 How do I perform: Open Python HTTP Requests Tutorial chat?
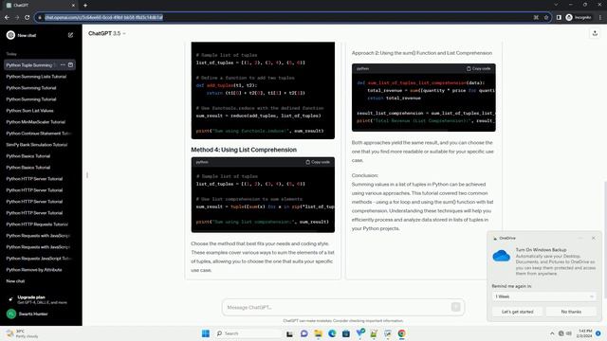[37, 224]
